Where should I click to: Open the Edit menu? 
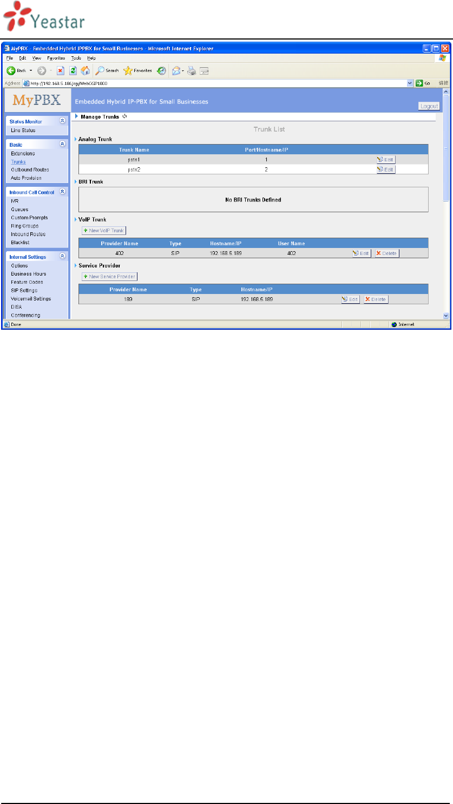click(23, 58)
